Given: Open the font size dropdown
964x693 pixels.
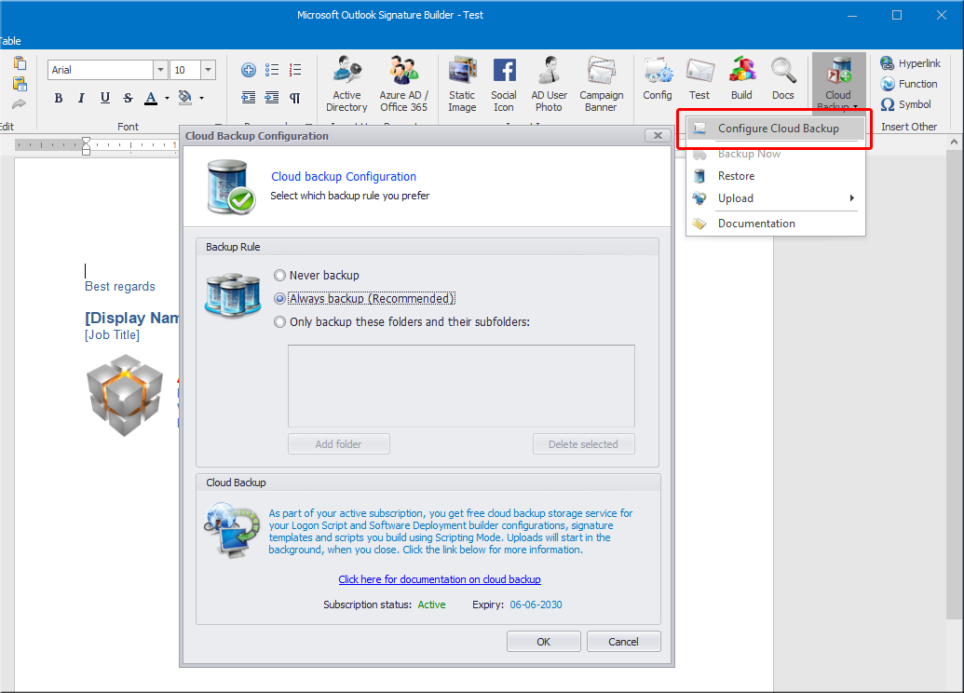Looking at the screenshot, I should tap(209, 70).
